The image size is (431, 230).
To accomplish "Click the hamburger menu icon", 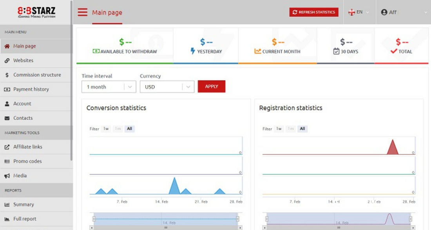I will [82, 12].
